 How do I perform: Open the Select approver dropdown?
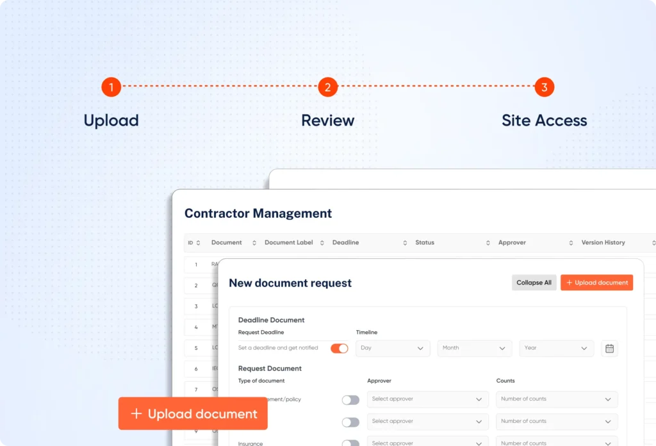(x=427, y=399)
